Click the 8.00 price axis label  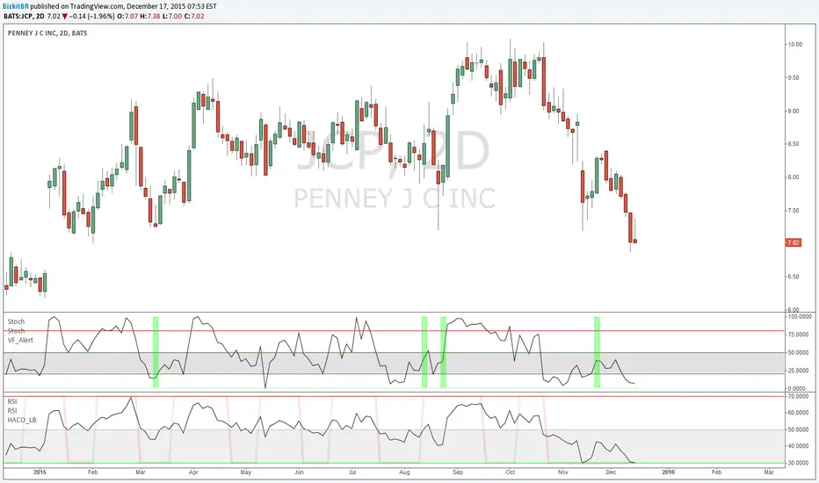click(x=794, y=177)
